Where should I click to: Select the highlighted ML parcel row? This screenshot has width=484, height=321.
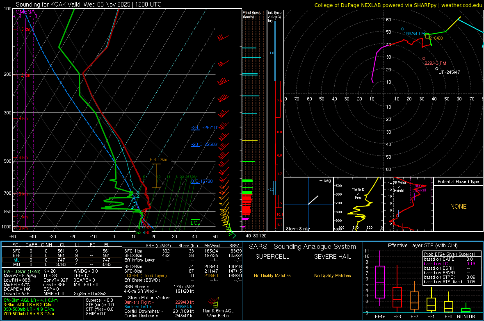click(62, 260)
